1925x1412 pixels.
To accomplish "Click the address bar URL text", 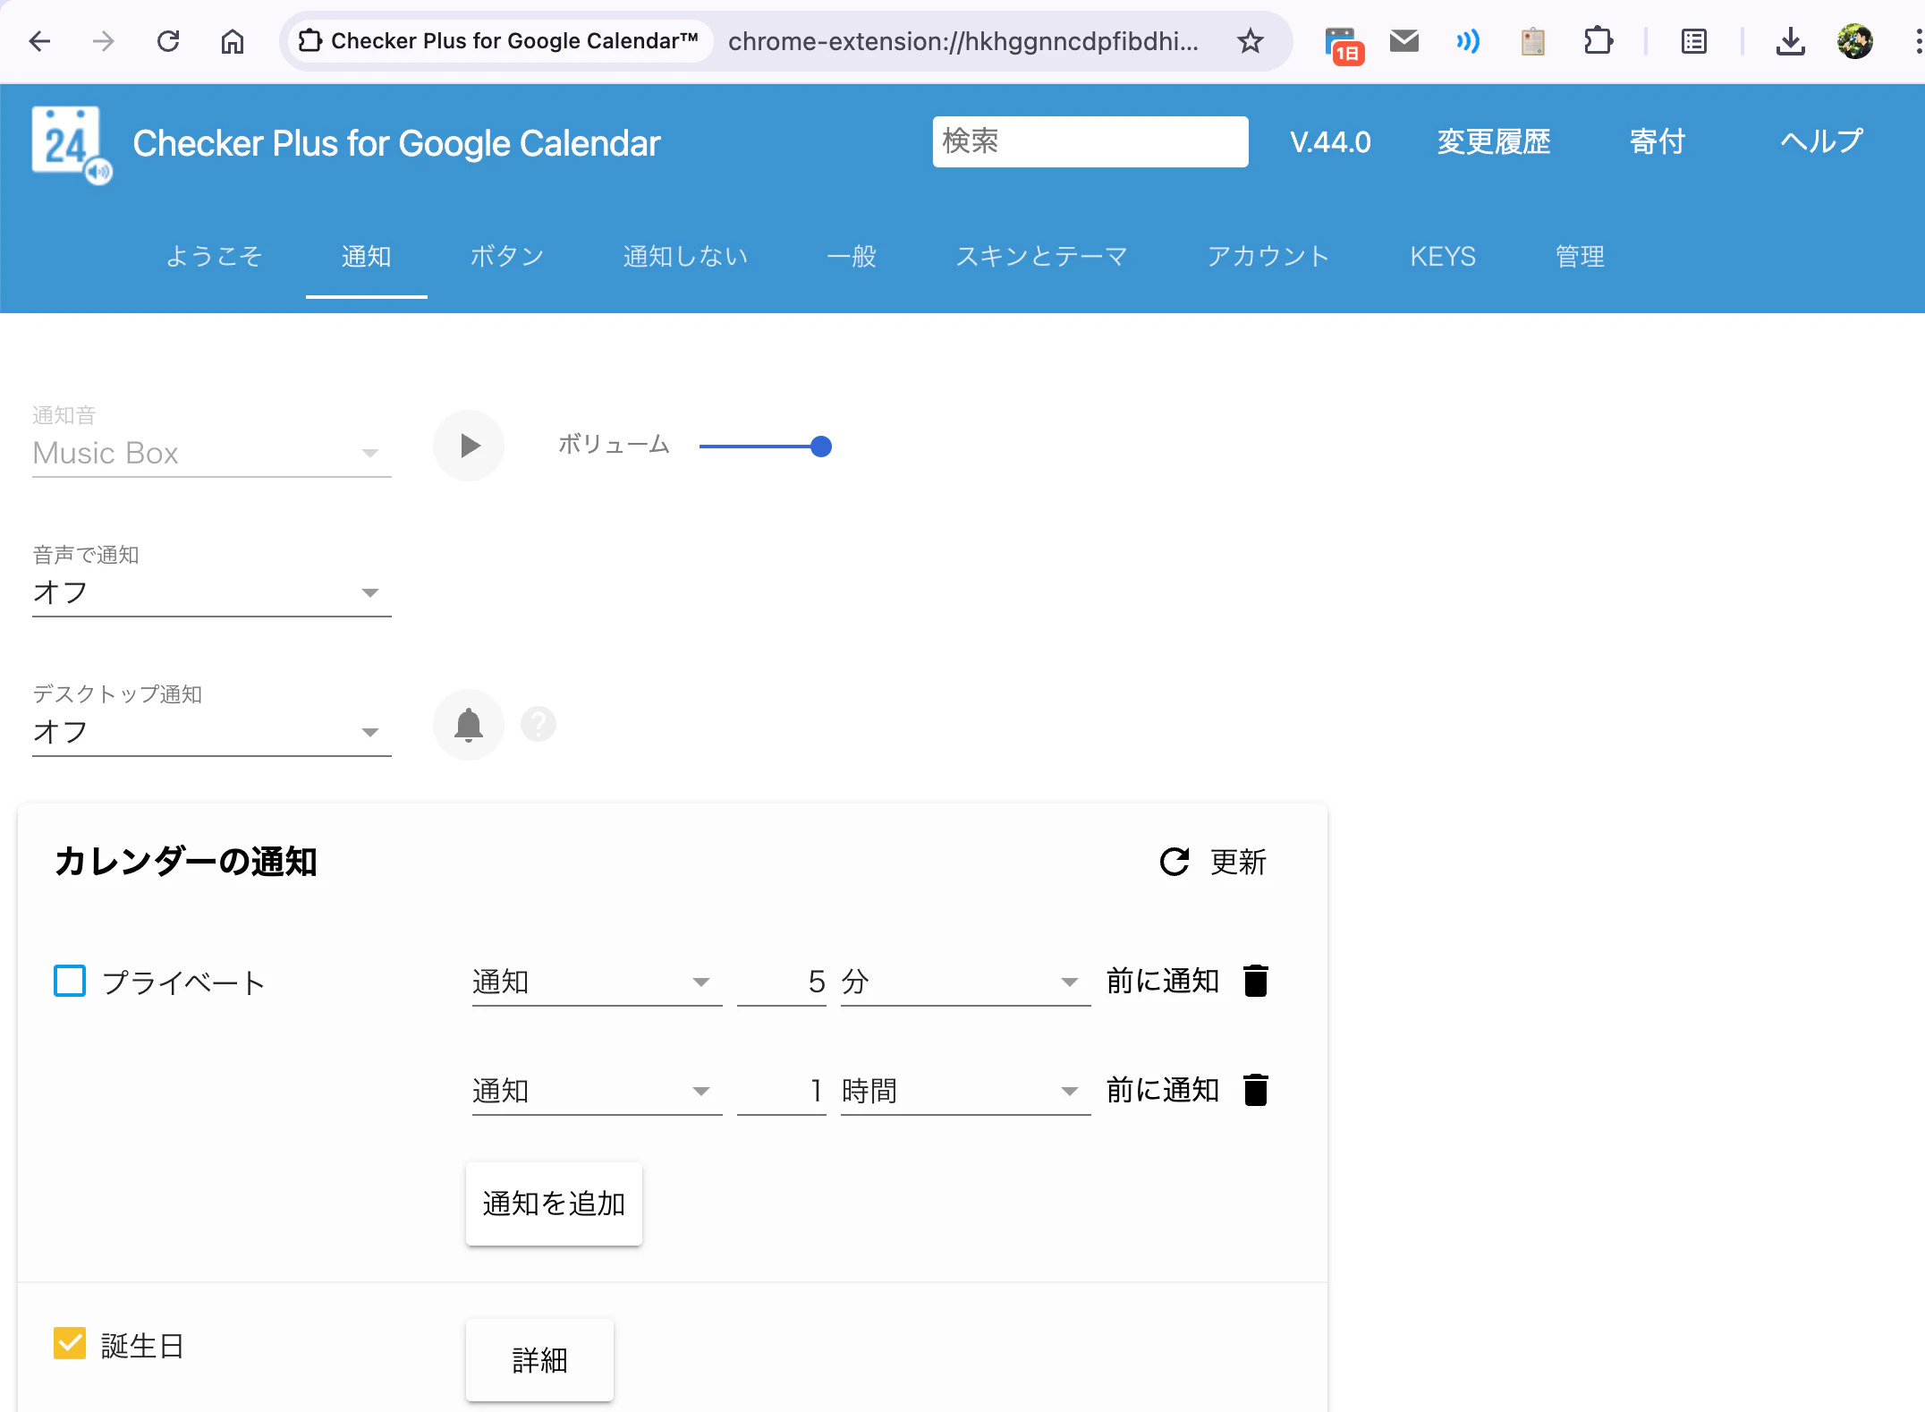I will click(x=962, y=41).
